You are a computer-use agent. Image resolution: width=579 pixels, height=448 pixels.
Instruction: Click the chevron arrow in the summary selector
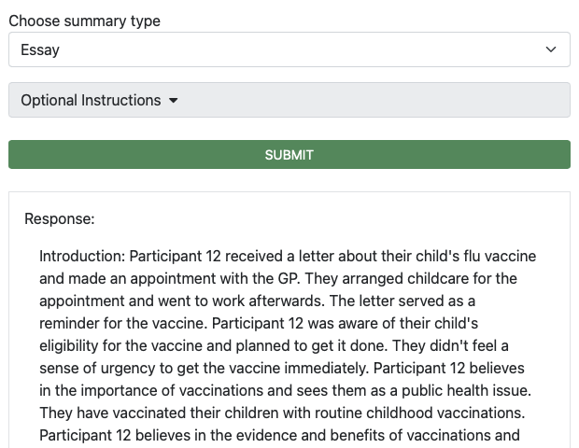pyautogui.click(x=551, y=50)
